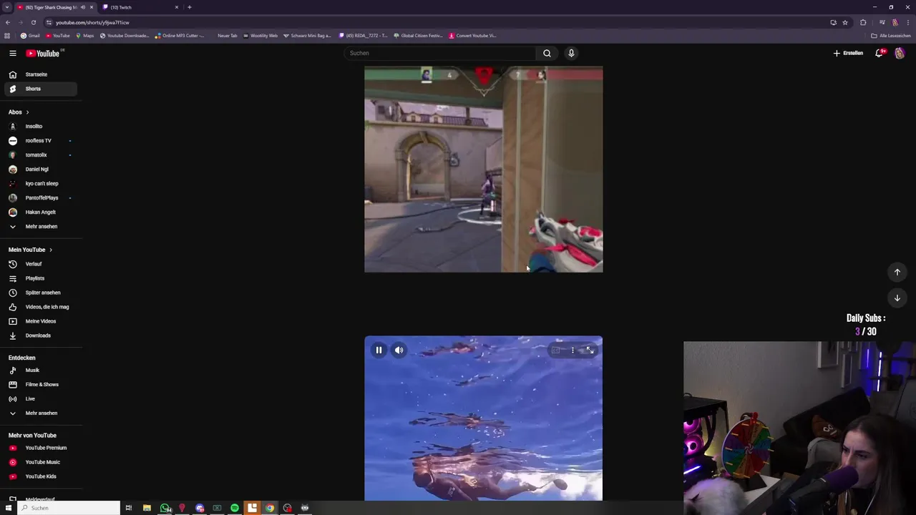Select Shorts in the sidebar

click(41, 89)
